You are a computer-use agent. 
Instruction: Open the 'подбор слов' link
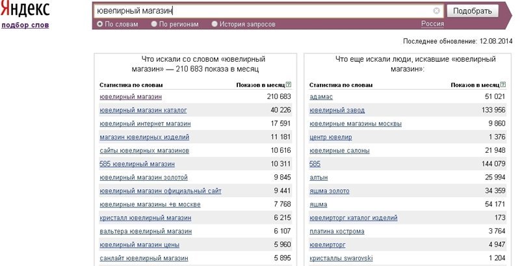point(25,25)
